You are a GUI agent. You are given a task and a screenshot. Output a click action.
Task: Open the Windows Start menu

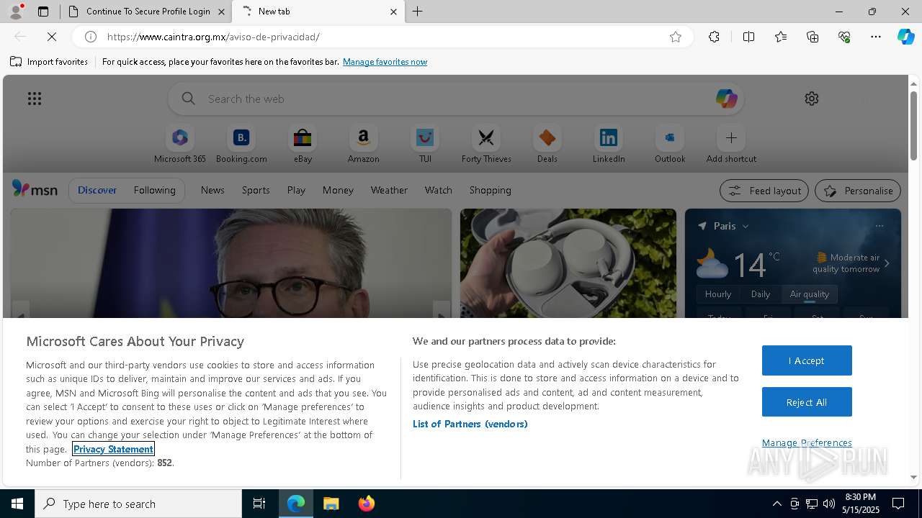17,504
